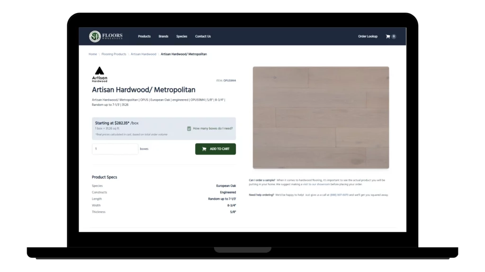
Task: Open Order Lookup in the header
Action: 368,36
